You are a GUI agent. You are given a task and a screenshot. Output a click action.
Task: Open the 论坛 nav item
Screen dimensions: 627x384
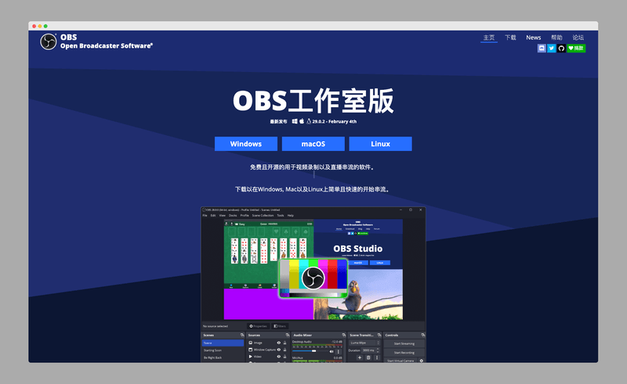(578, 38)
